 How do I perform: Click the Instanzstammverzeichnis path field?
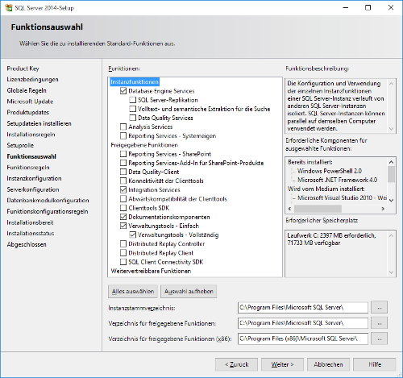point(303,307)
